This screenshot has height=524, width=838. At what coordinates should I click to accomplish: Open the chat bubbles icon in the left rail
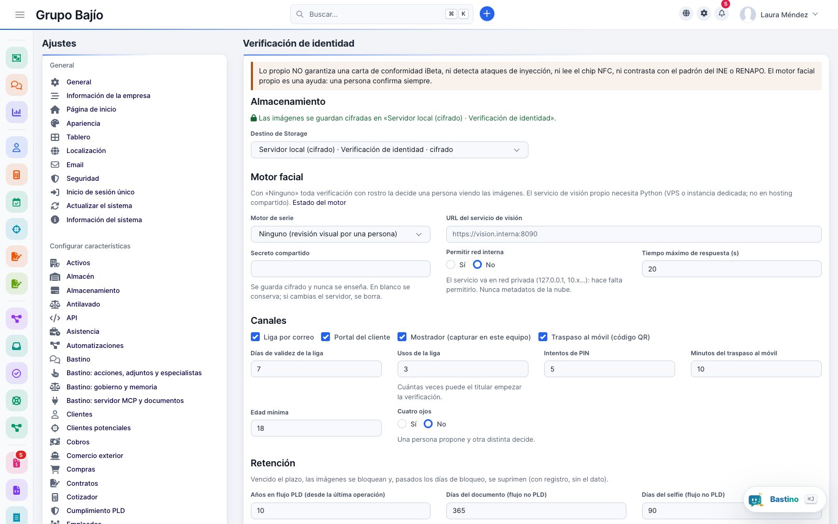click(x=17, y=85)
